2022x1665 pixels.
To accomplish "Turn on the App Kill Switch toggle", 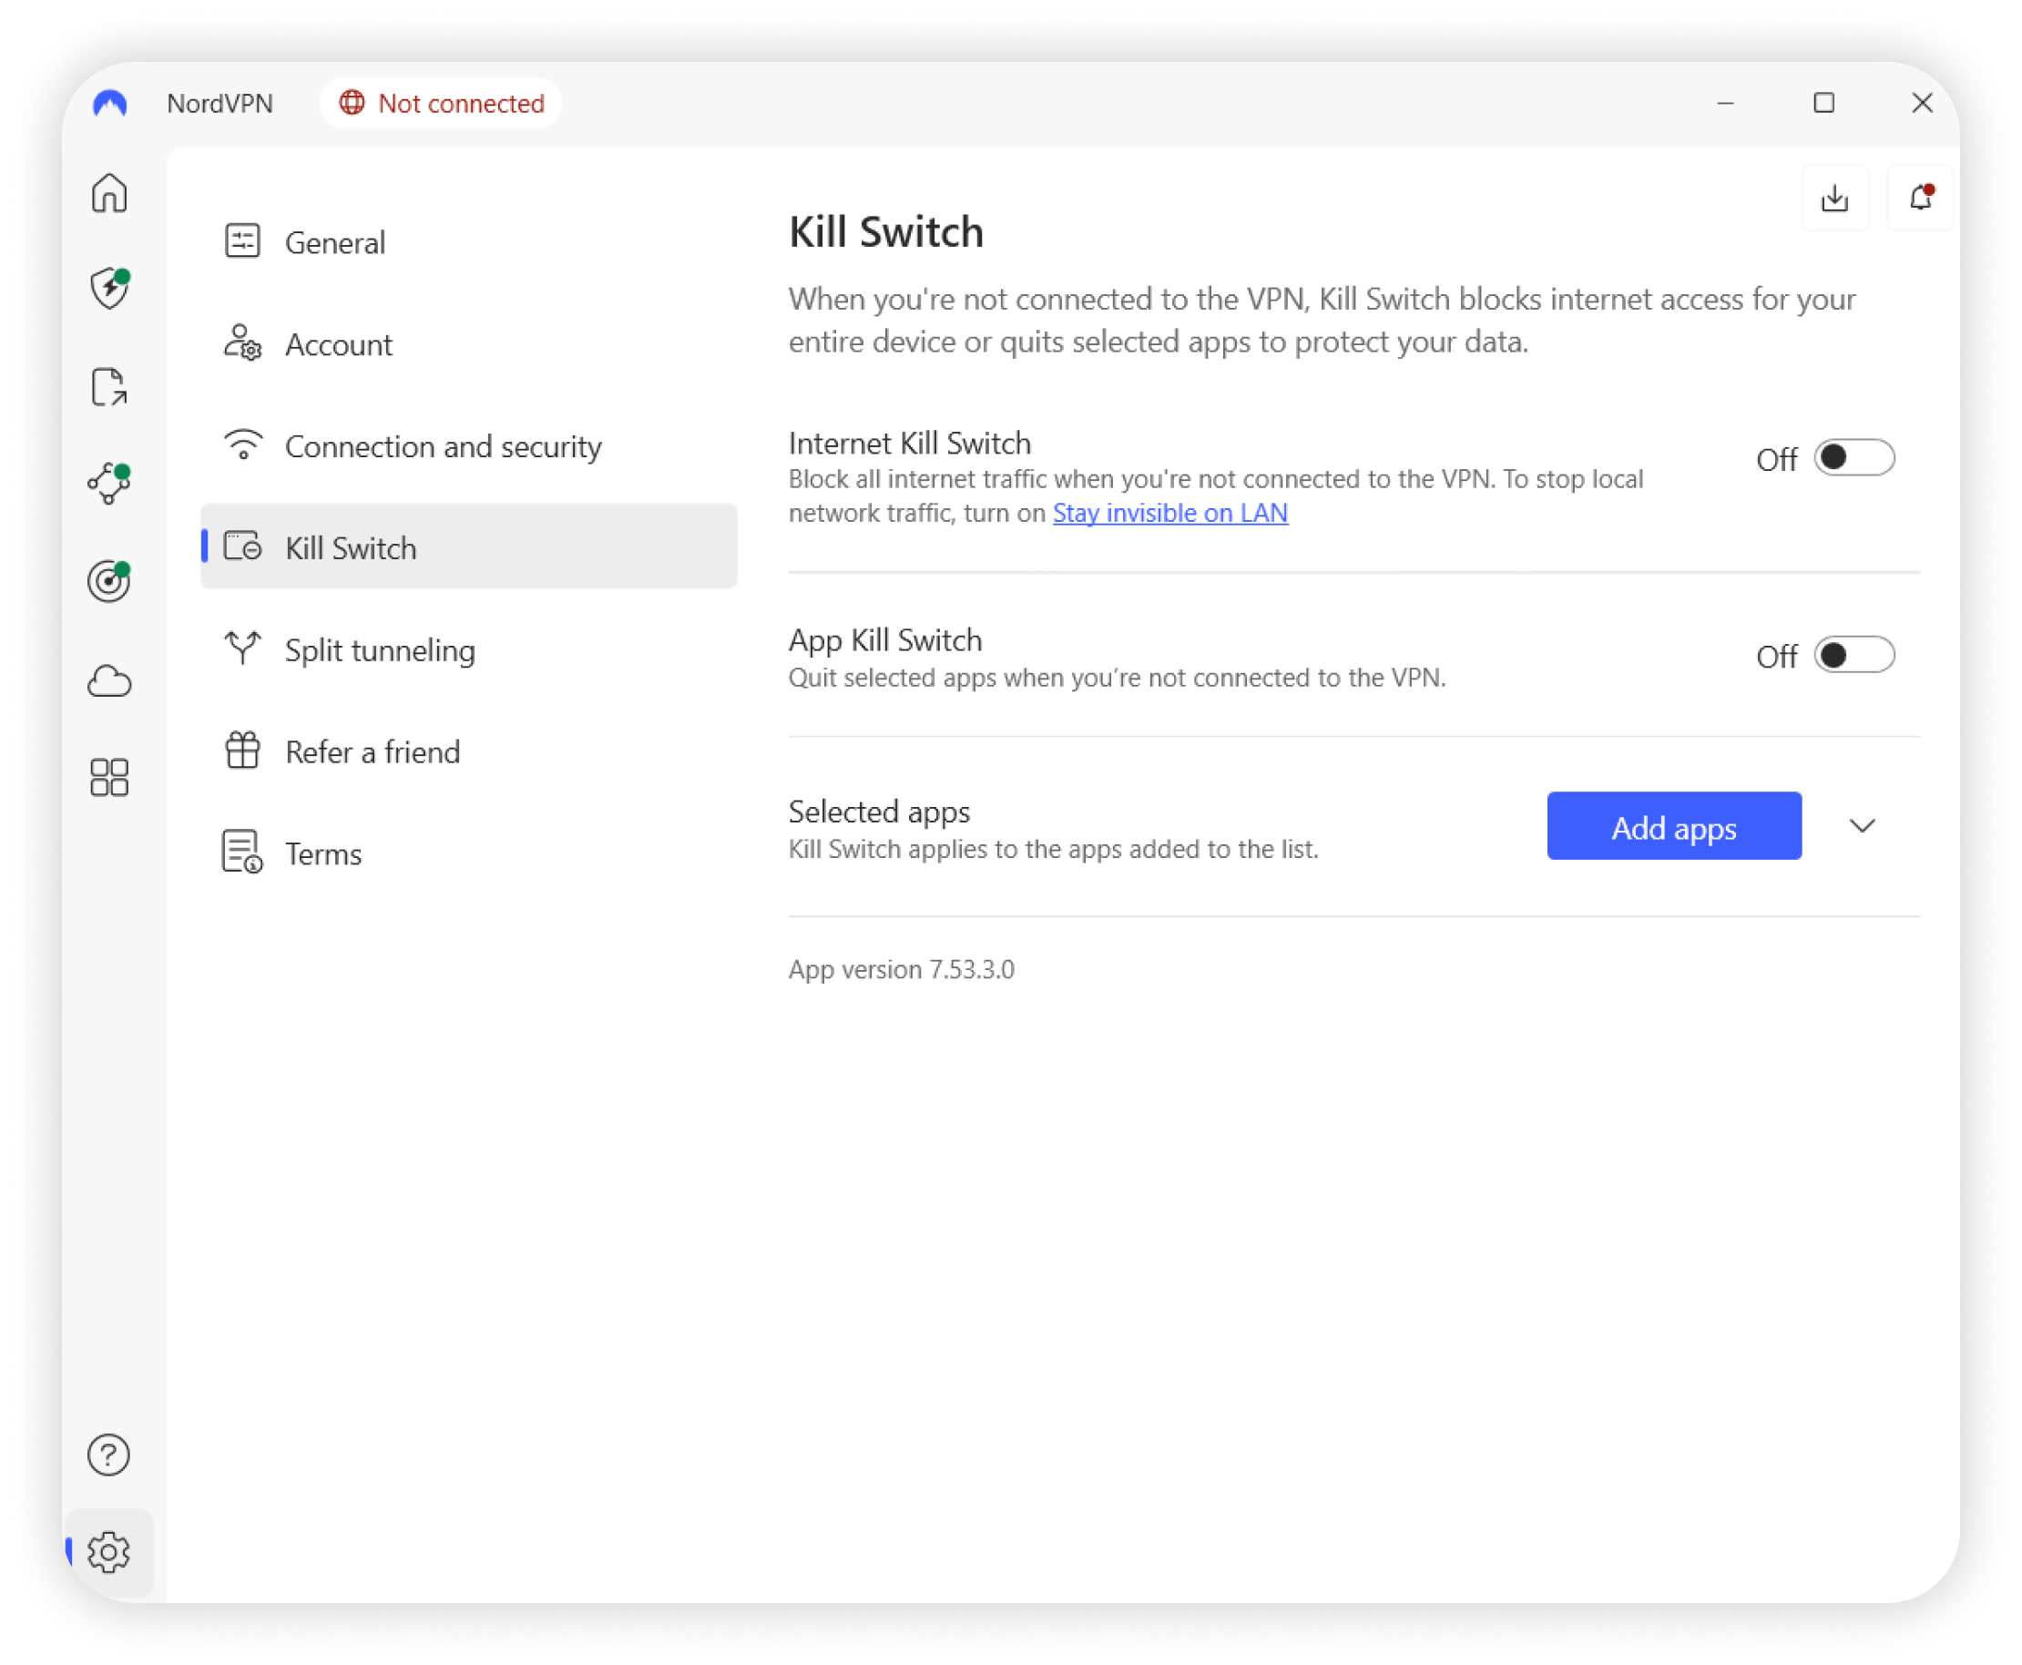I will (x=1853, y=656).
